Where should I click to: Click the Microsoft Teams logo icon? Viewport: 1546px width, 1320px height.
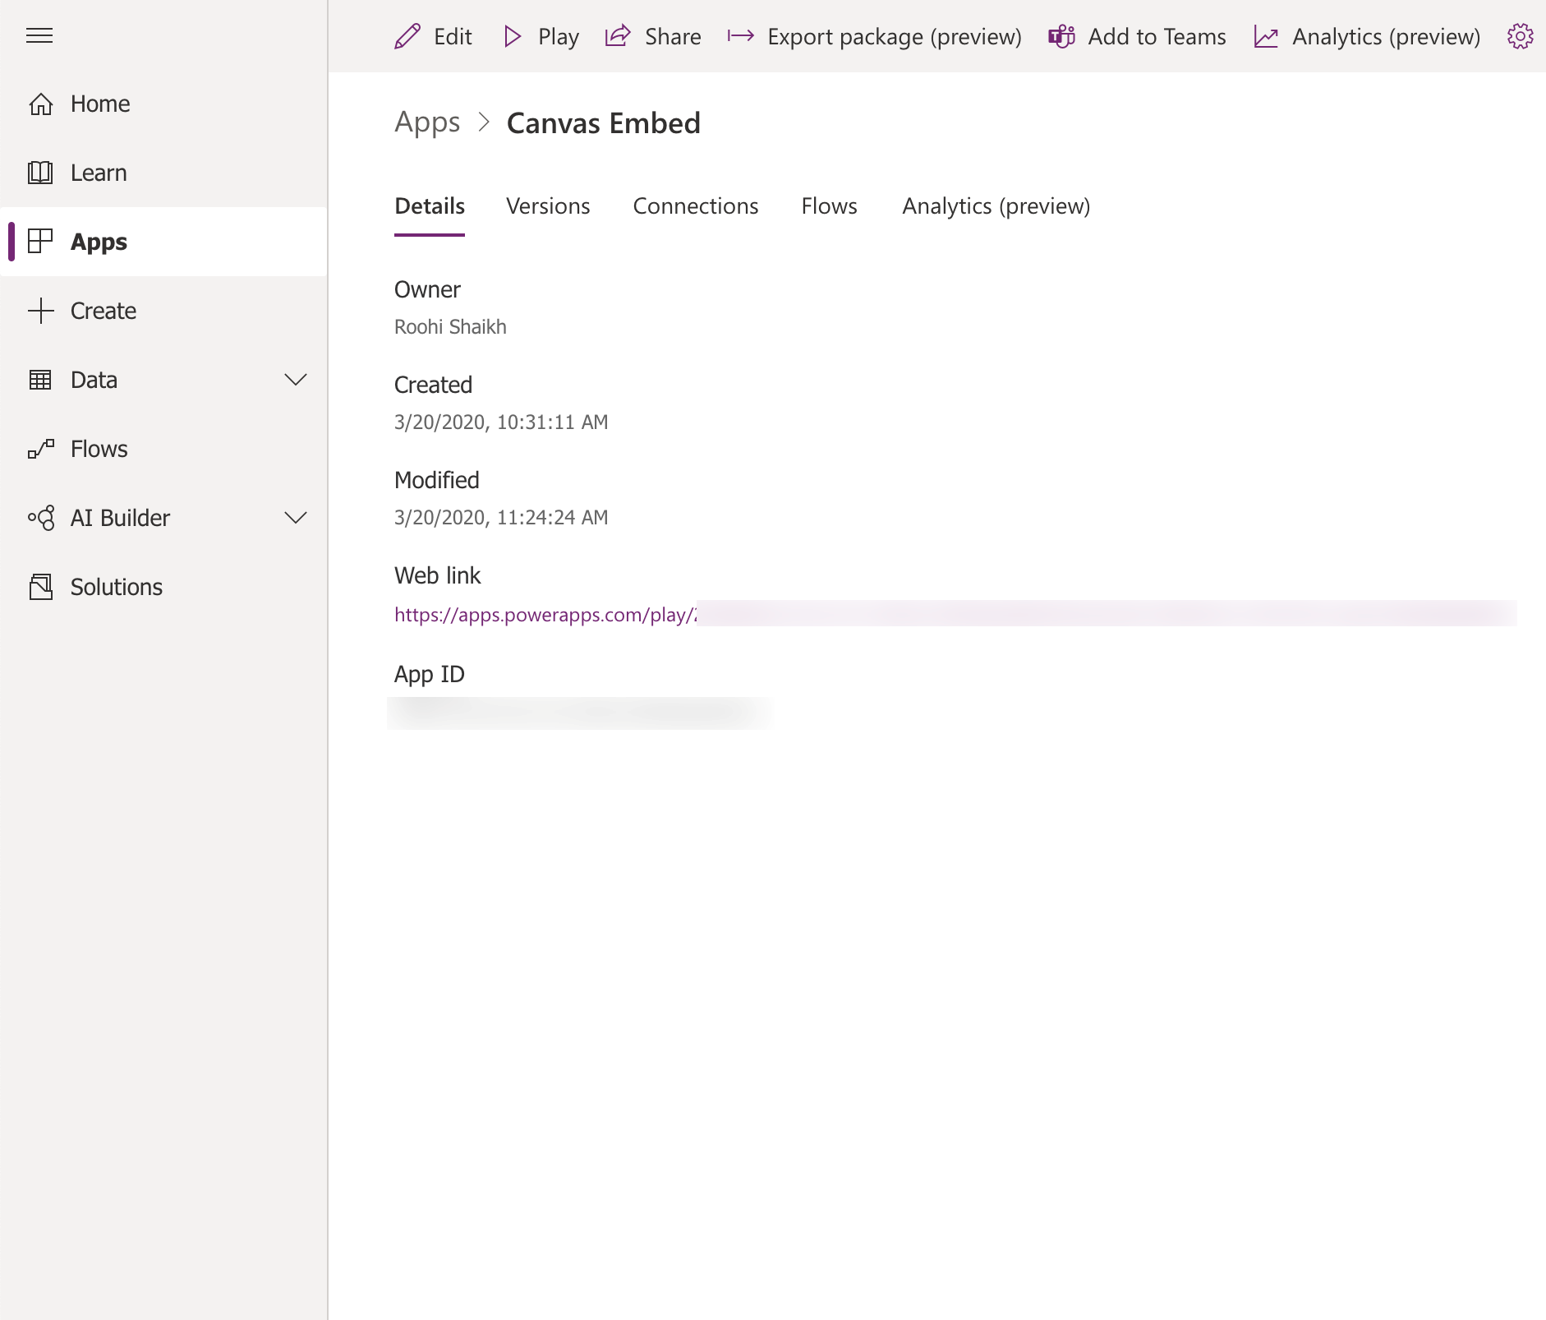(1061, 36)
